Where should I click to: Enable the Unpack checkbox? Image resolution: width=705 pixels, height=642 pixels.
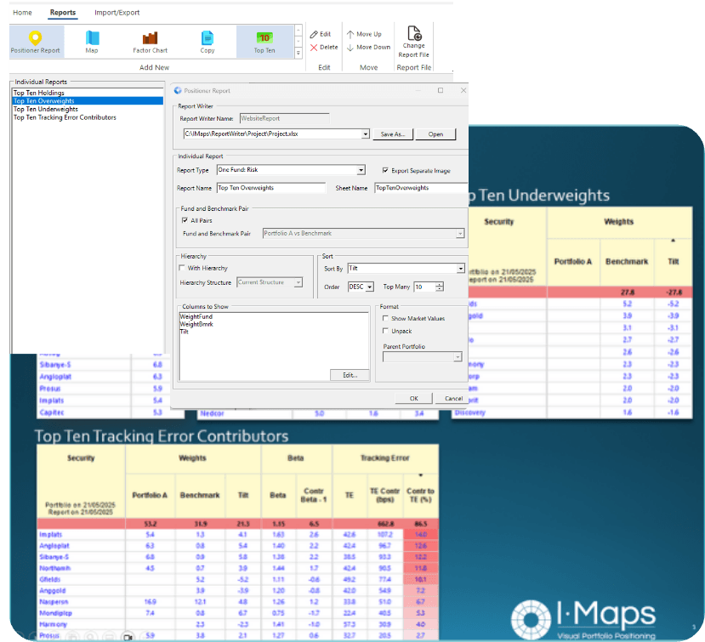pos(385,331)
